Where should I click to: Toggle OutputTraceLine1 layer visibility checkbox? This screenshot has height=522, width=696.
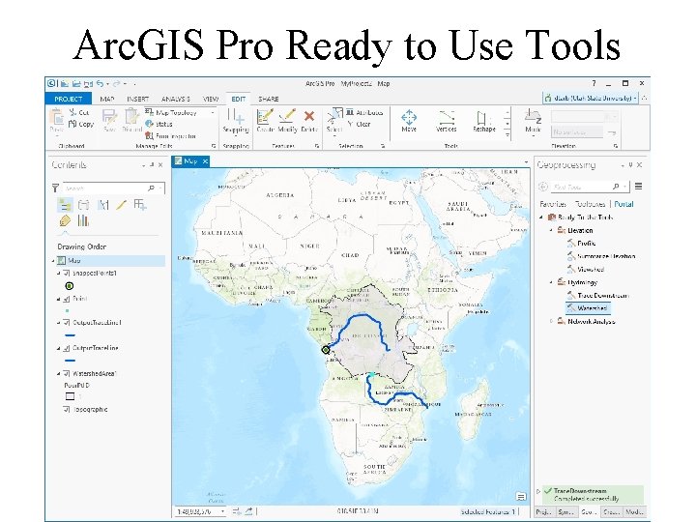click(x=67, y=322)
